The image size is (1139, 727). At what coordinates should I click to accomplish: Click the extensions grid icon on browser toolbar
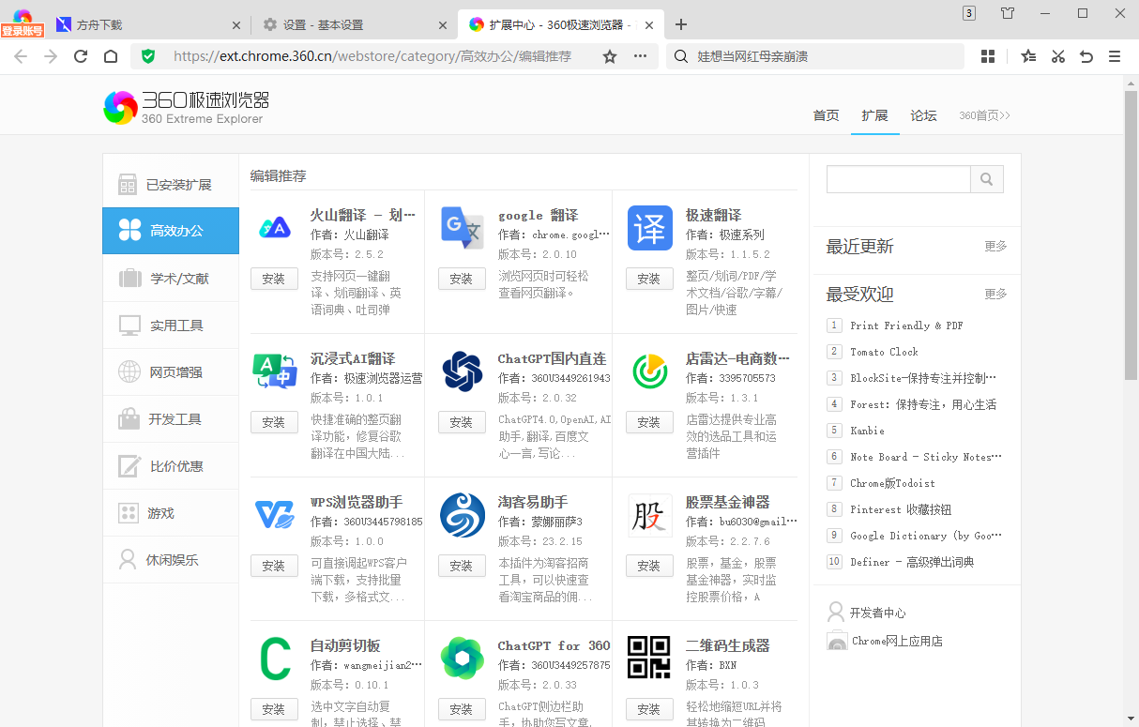(987, 56)
